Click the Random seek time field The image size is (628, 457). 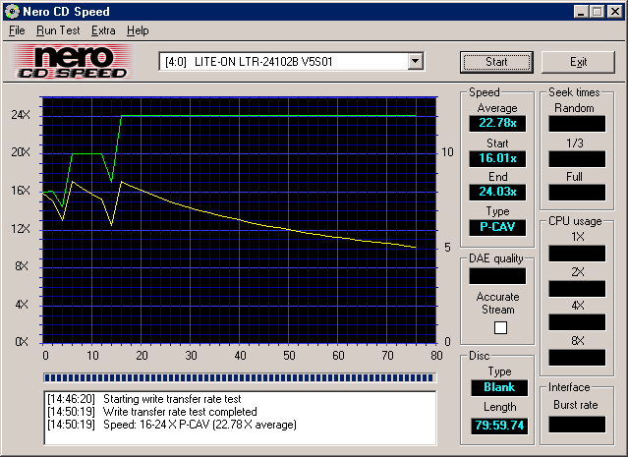(x=577, y=124)
